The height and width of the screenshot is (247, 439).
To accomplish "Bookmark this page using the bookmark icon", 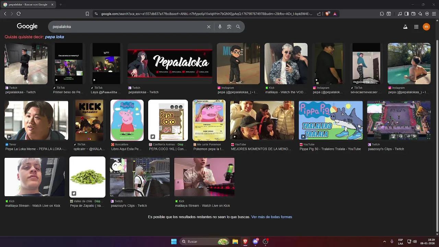I will pyautogui.click(x=87, y=14).
